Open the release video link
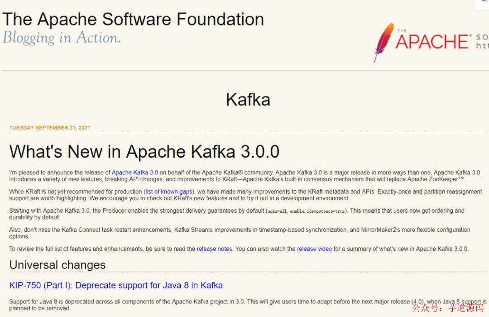 coord(314,249)
